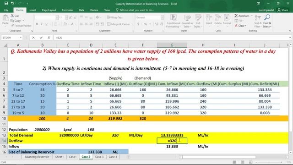The height and width of the screenshot is (165, 293).
Task: Open the Font name dropdown
Action: pyautogui.click(x=57, y=17)
